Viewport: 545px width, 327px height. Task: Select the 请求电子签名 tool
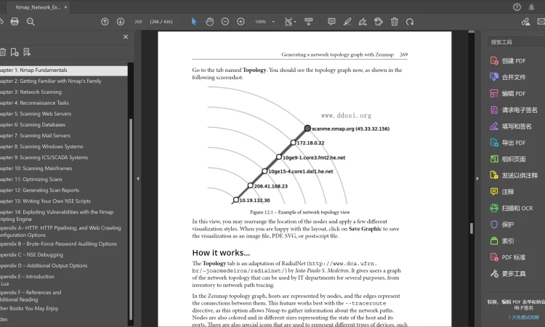pyautogui.click(x=514, y=110)
